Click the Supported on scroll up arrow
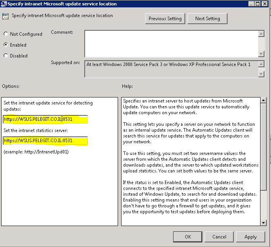 [261, 64]
